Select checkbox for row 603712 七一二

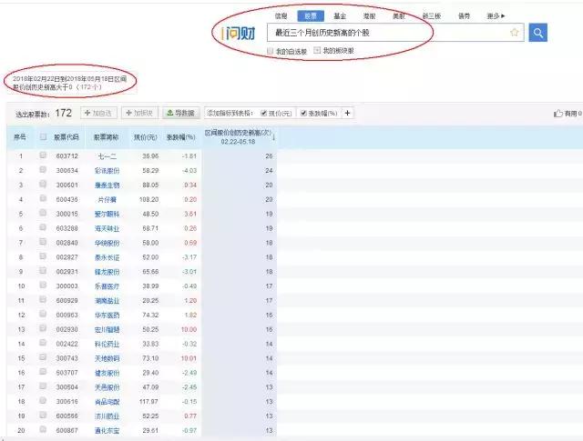pos(43,155)
